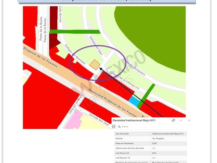Click the Boulevard Diagonal de las Fuentes label
Screen dimensions: 217x163
click(x=113, y=103)
